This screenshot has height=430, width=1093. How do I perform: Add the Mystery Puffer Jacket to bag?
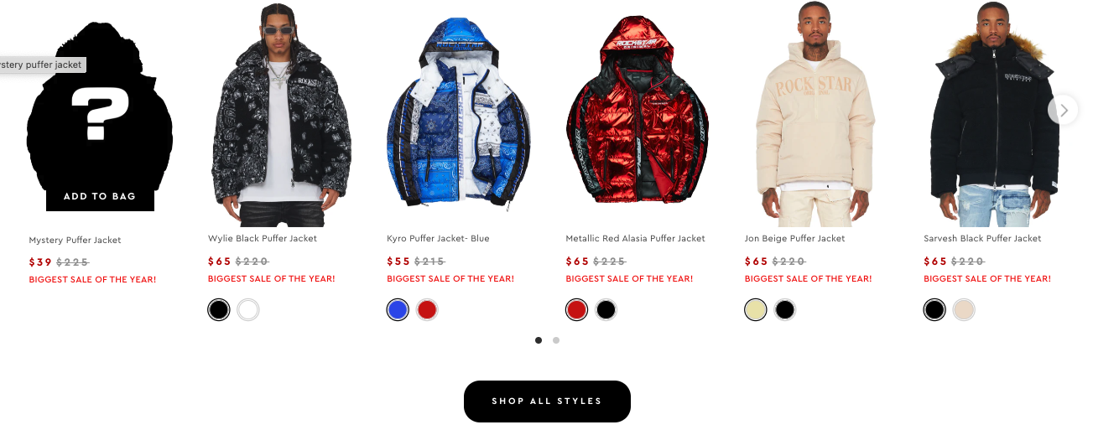click(100, 196)
